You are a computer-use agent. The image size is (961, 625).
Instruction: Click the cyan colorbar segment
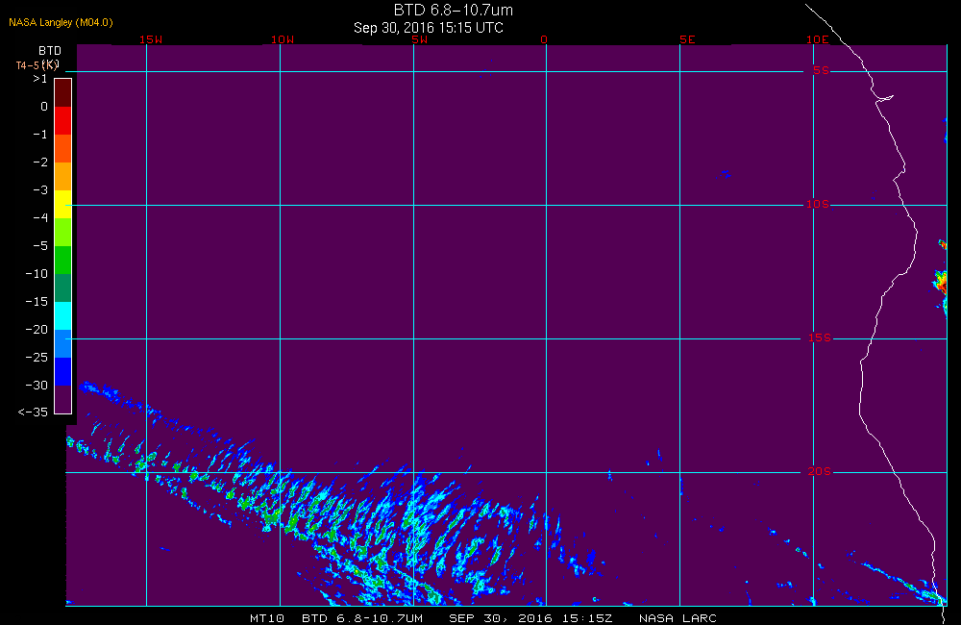62,315
